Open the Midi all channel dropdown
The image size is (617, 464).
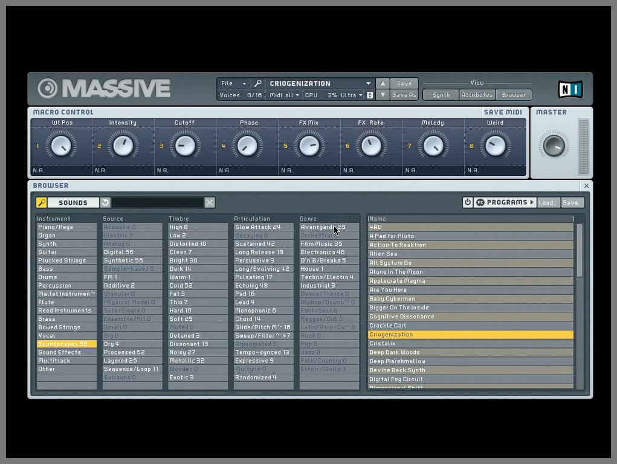(x=284, y=95)
